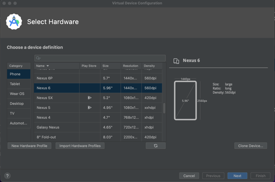Select the Nexus 6 device row

(x=98, y=88)
